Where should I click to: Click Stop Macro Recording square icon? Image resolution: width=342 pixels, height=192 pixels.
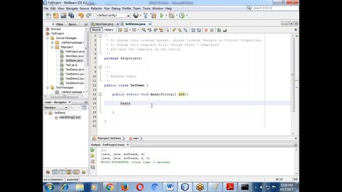coord(212,30)
